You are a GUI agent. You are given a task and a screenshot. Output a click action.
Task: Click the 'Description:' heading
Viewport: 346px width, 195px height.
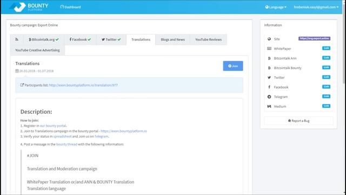click(x=36, y=112)
